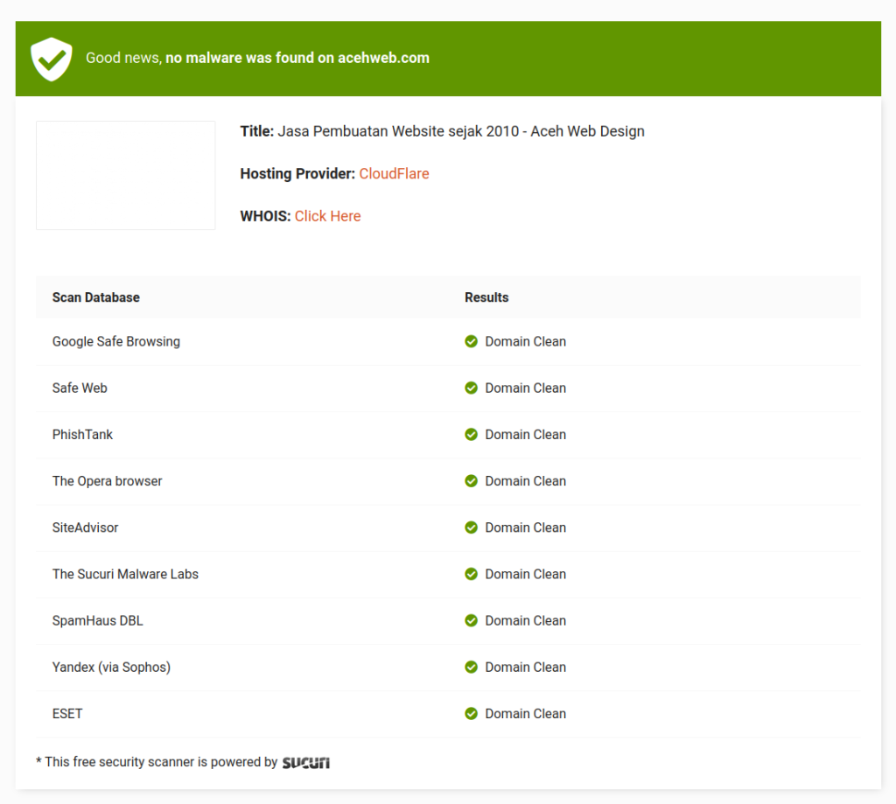This screenshot has width=896, height=804.
Task: Click green check beside The Opera browser result
Action: click(471, 480)
